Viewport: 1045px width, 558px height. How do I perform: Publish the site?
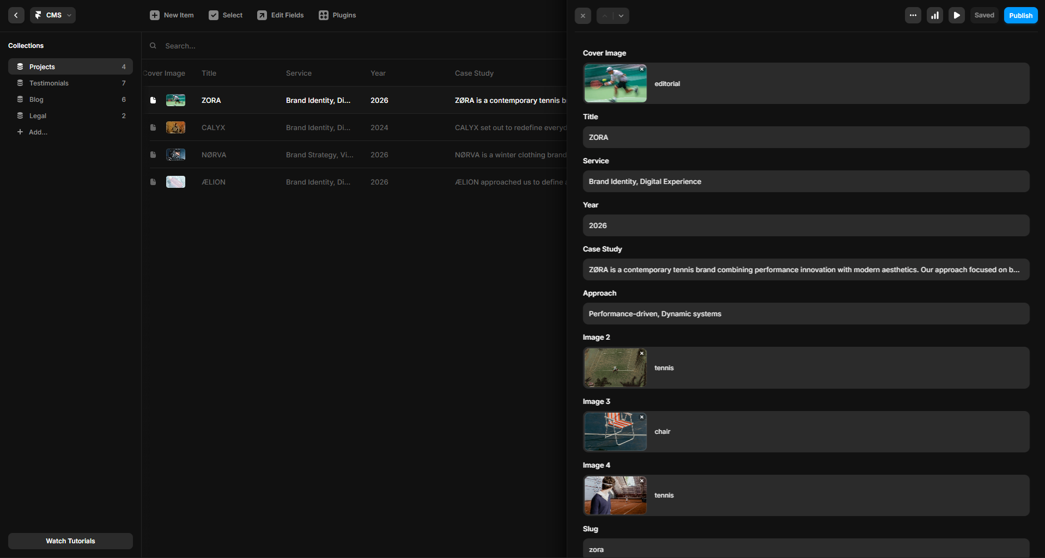click(x=1020, y=15)
